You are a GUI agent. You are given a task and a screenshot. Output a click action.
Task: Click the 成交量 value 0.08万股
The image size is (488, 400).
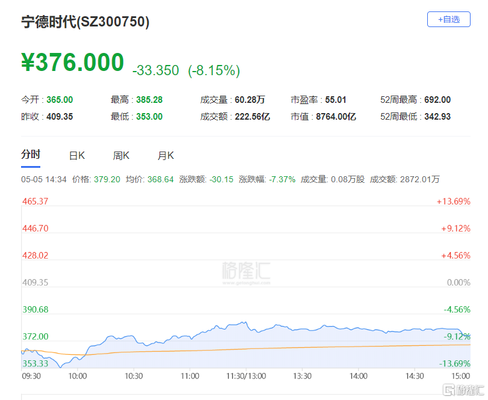point(347,179)
